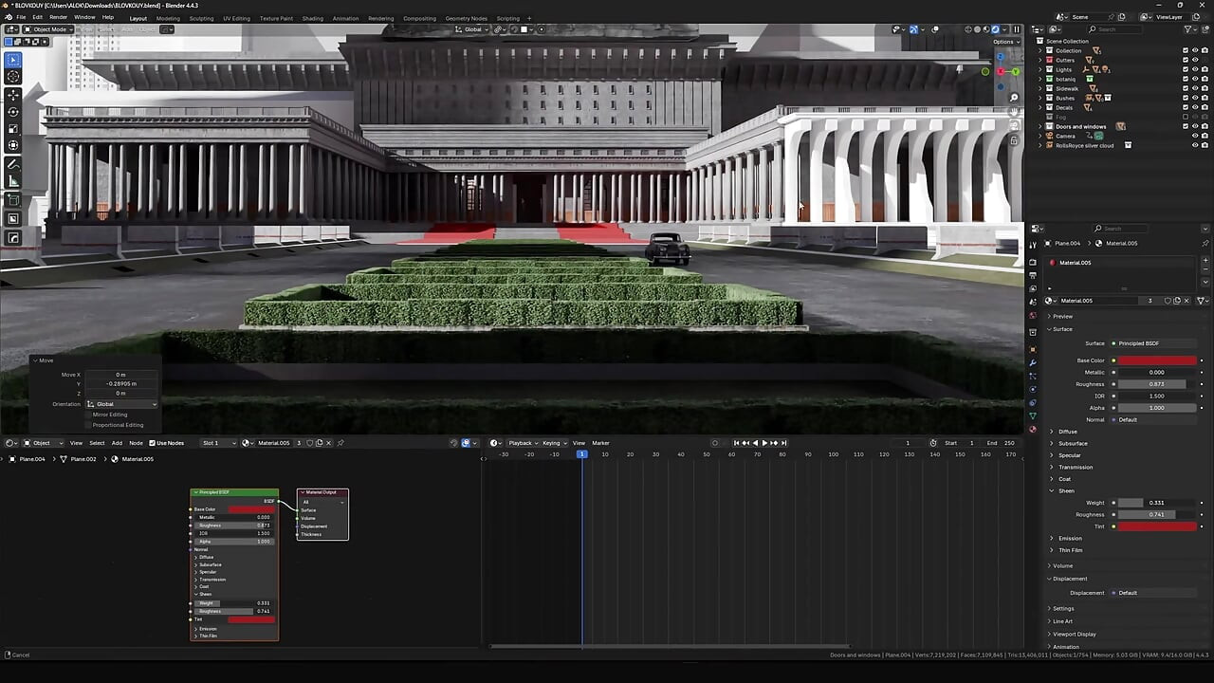Open the Modifiers properties tab
Viewport: 1214px width, 683px height.
tap(1033, 362)
